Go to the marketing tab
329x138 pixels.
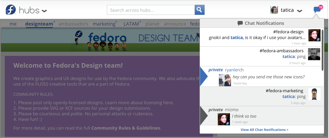pos(104,24)
